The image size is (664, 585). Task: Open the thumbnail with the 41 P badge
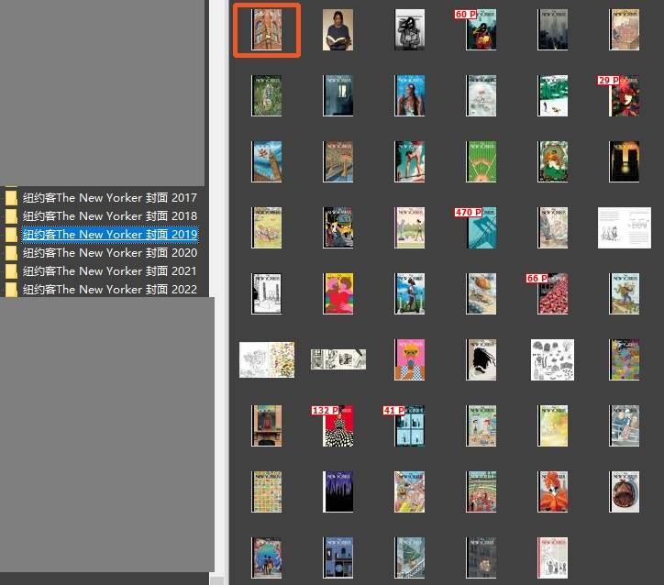(409, 425)
